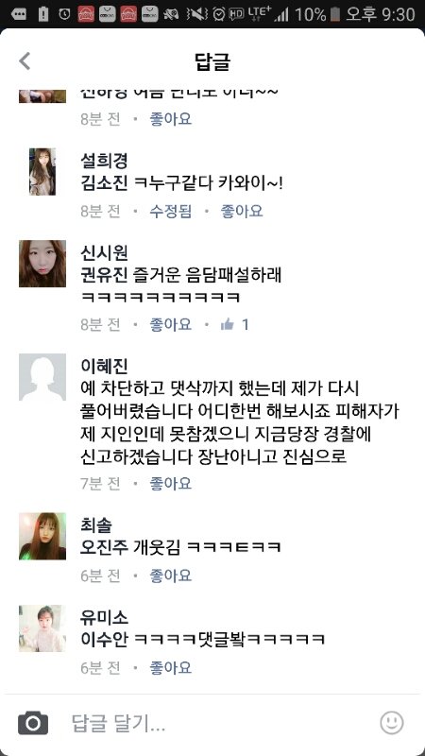Open the emoji smiley picker
Viewport: 425px width, 756px height.
pyautogui.click(x=391, y=722)
